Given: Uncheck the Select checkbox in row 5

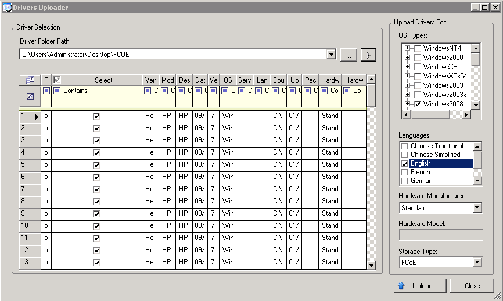Looking at the screenshot, I should [x=96, y=164].
